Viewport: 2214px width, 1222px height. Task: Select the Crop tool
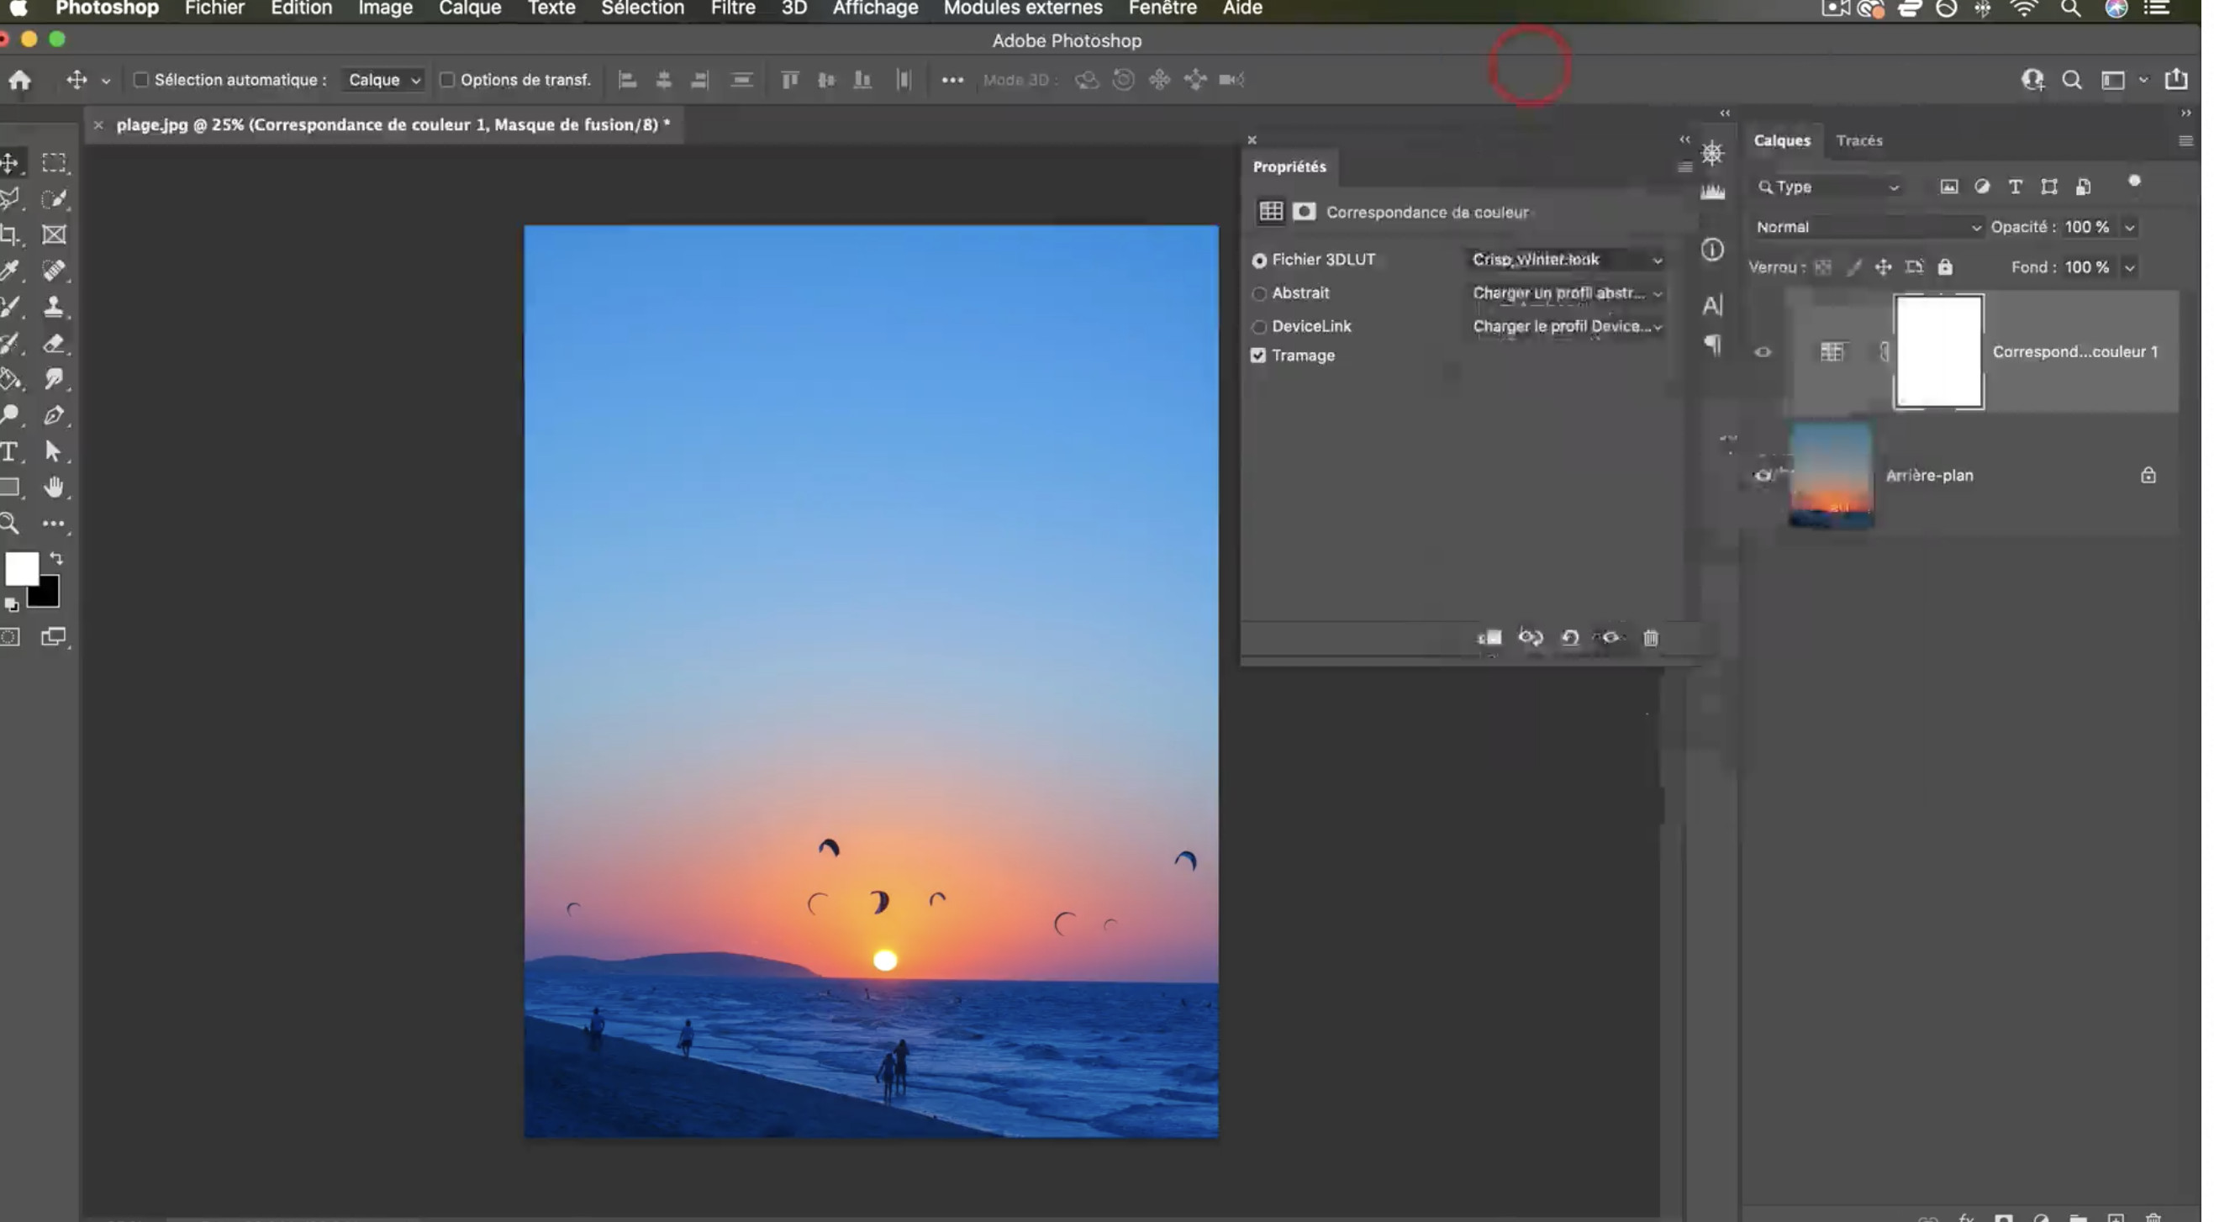(10, 234)
